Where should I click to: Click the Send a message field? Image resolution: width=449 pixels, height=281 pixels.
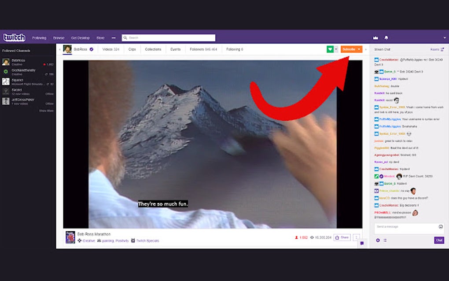click(x=409, y=229)
